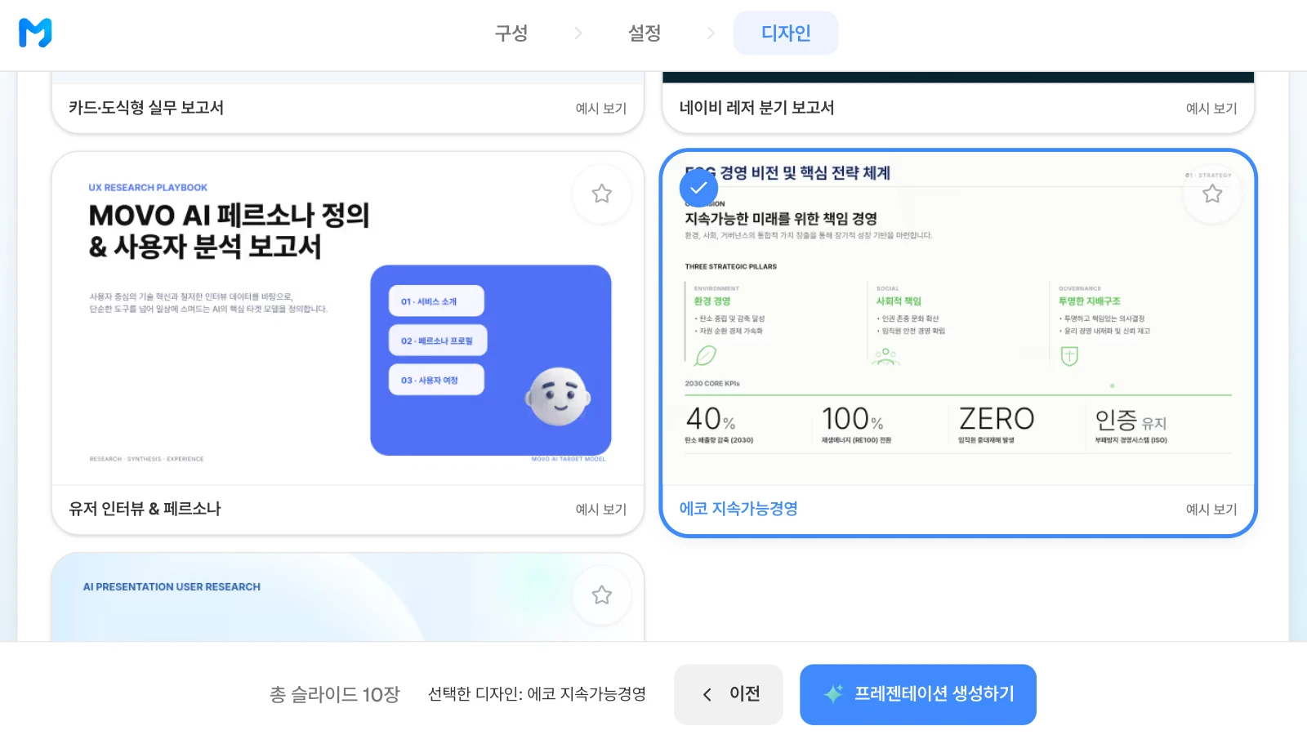Viewport: 1307px width, 735px height.
Task: Select the AI Presentation User Research card
Action: 348,597
